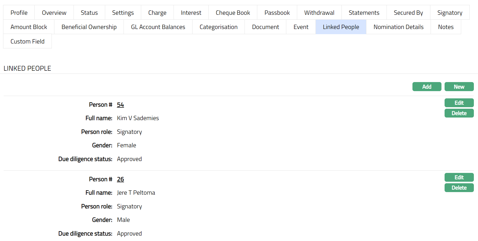View the GL Account Balances tab

(158, 27)
